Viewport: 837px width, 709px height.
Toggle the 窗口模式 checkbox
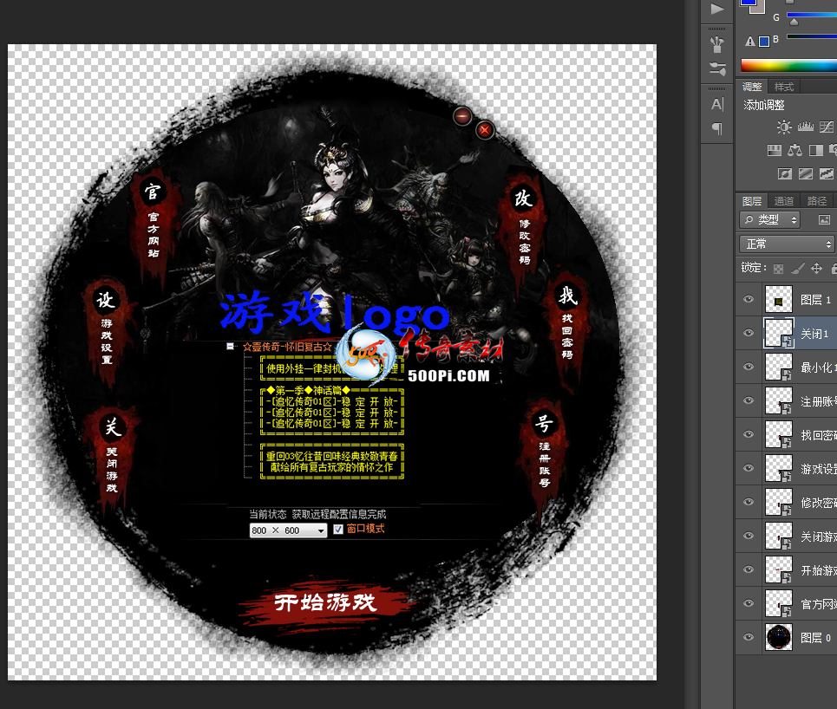(x=338, y=530)
